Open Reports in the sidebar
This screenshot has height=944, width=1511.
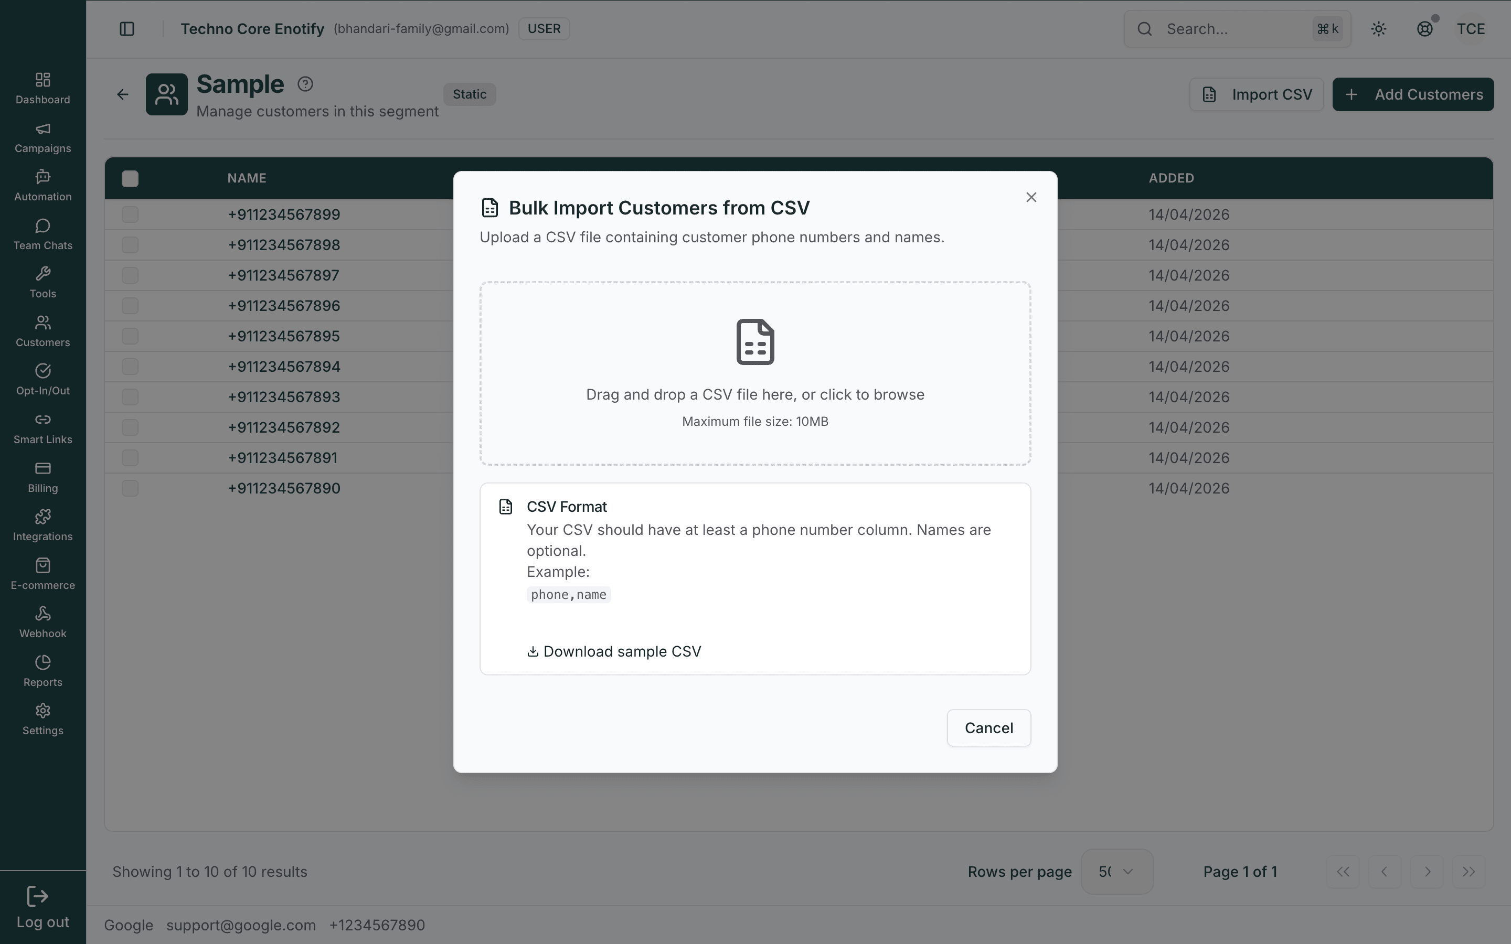tap(42, 671)
